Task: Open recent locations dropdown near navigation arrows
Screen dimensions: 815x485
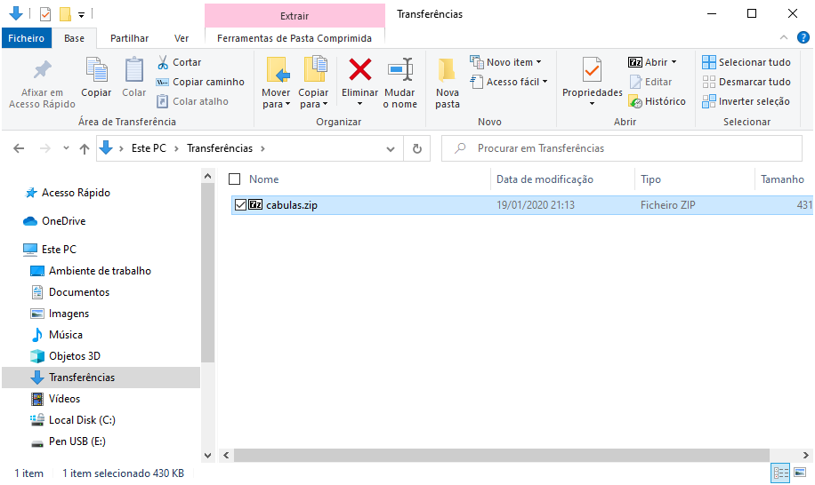Action: point(66,148)
